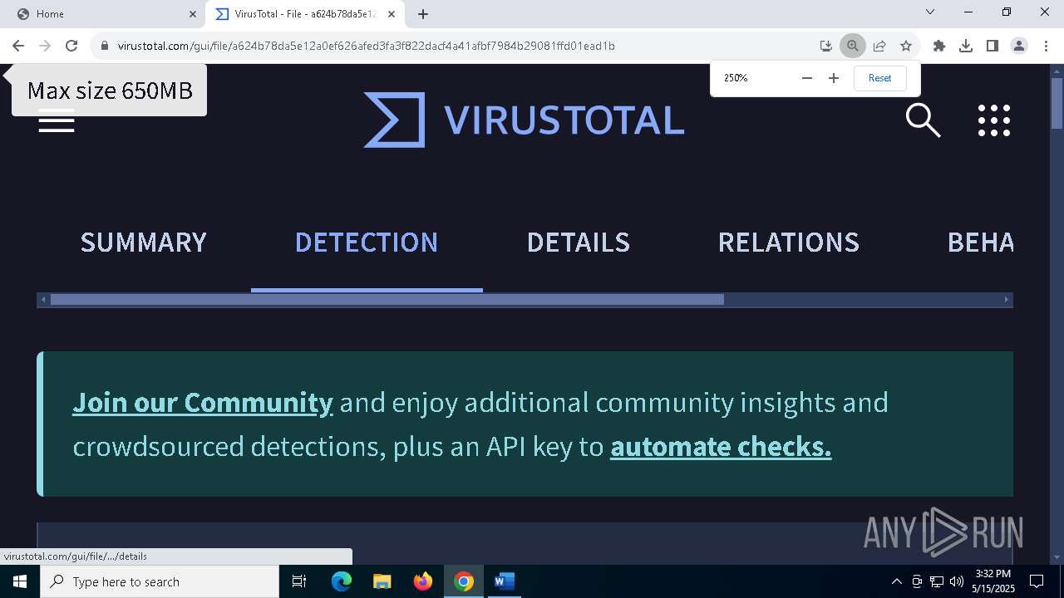Viewport: 1064px width, 598px height.
Task: Launch Microsoft Edge from the taskbar
Action: click(342, 581)
